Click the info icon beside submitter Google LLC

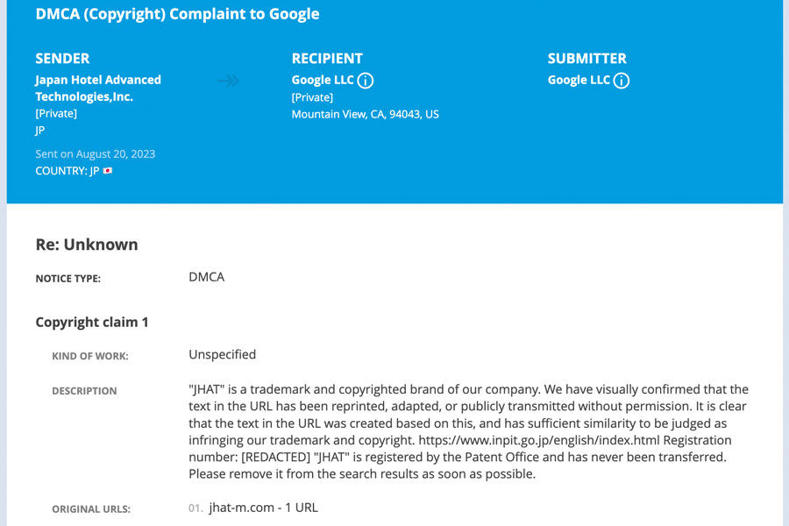tap(622, 81)
